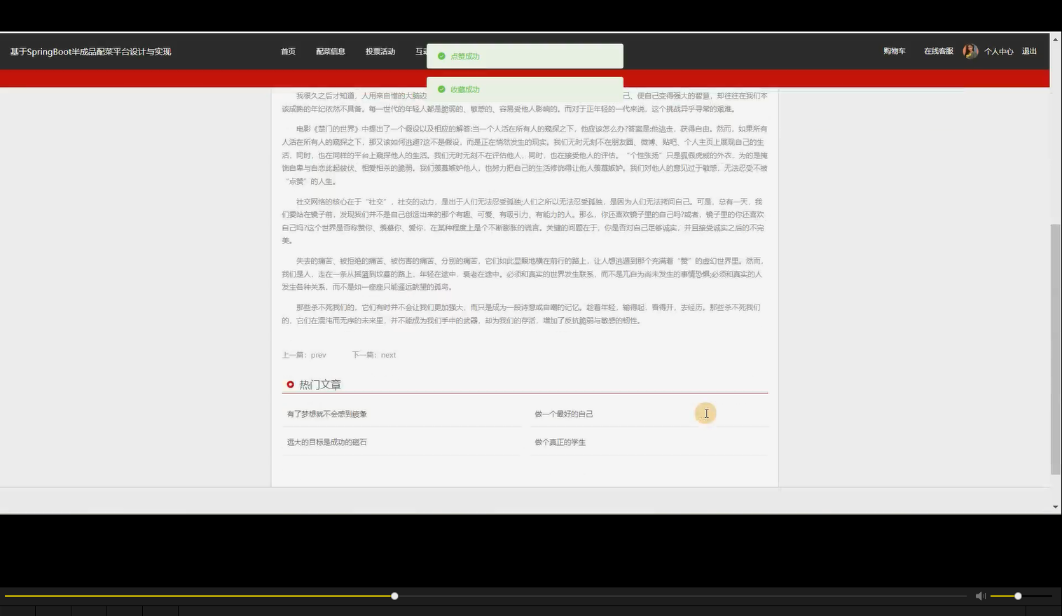
Task: Click the red bullet icon beside 热门文章 heading
Action: point(291,384)
